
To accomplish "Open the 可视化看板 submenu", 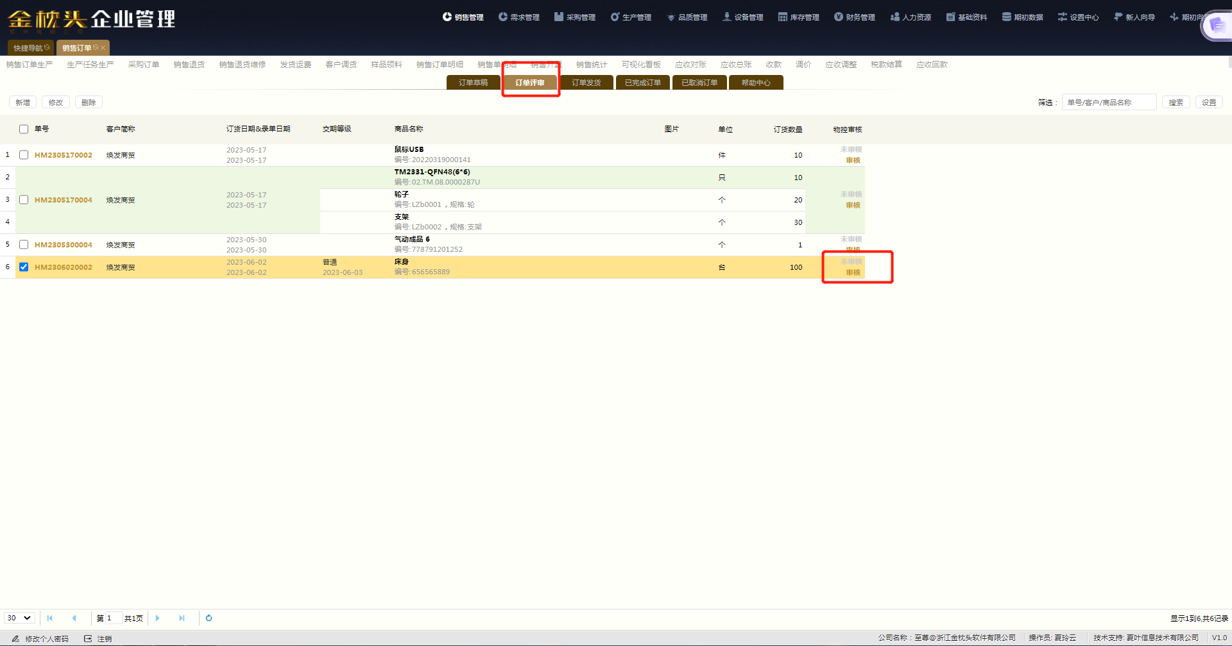I will (641, 65).
